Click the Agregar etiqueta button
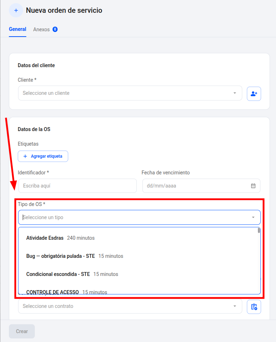Image resolution: width=276 pixels, height=342 pixels. click(43, 156)
